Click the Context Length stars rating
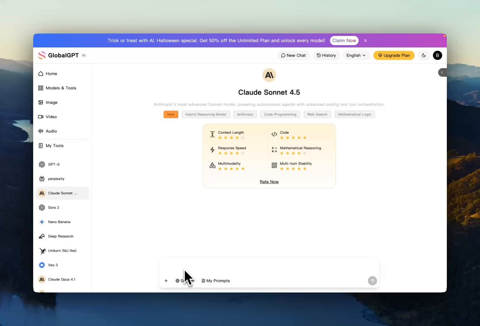This screenshot has height=326, width=480. click(x=231, y=138)
